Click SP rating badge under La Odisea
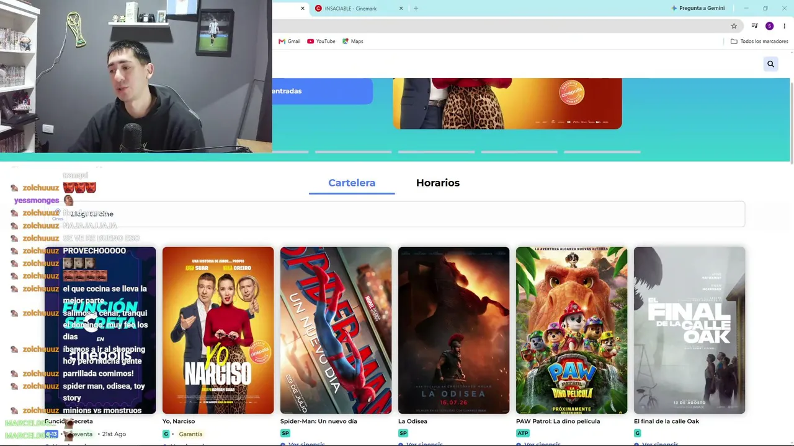 [x=403, y=433]
